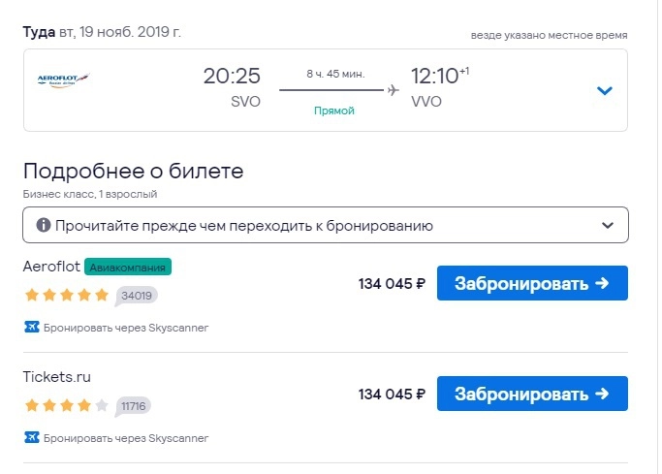662x474 pixels.
Task: Expand the booking notice chevron arrow
Action: click(608, 225)
